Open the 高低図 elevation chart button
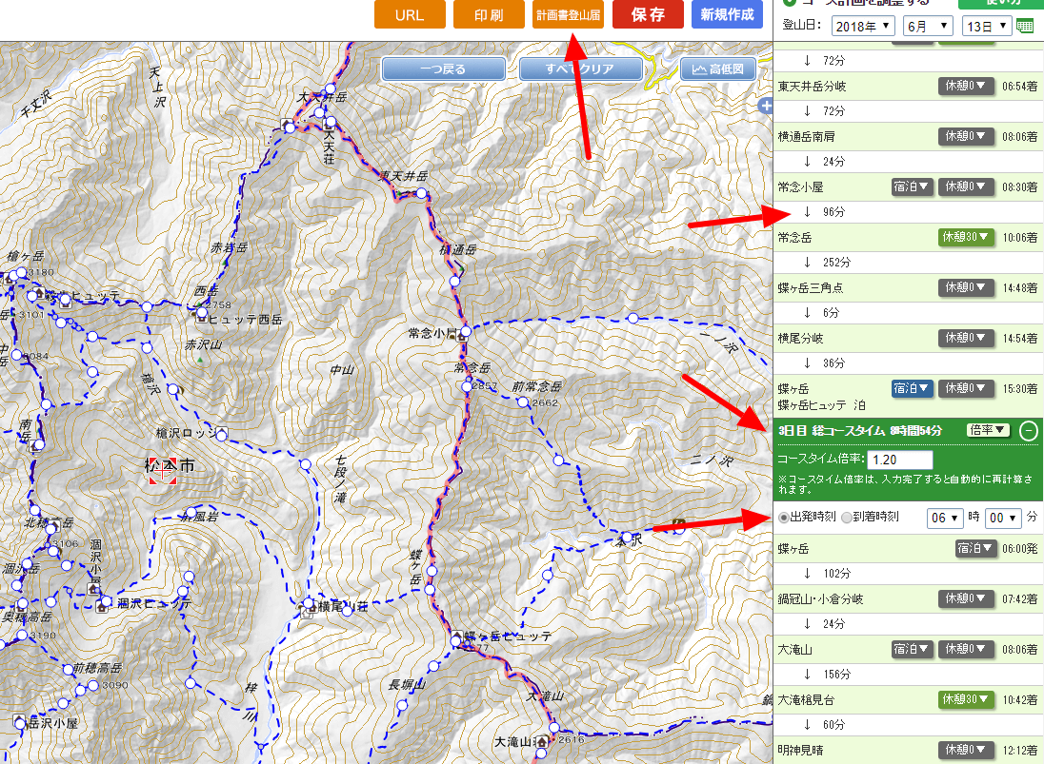The height and width of the screenshot is (764, 1044). tap(718, 69)
